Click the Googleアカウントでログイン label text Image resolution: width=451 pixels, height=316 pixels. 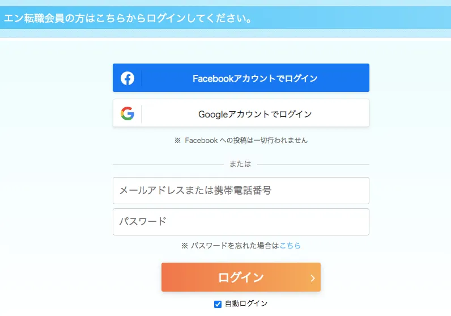[255, 114]
